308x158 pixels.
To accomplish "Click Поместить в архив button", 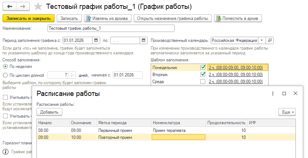I will [x=238, y=18].
